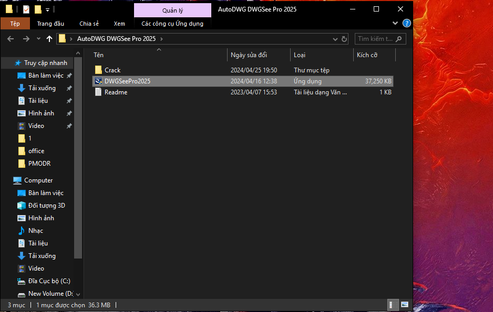Image resolution: width=493 pixels, height=312 pixels.
Task: Select the Readme text file icon
Action: click(x=98, y=92)
